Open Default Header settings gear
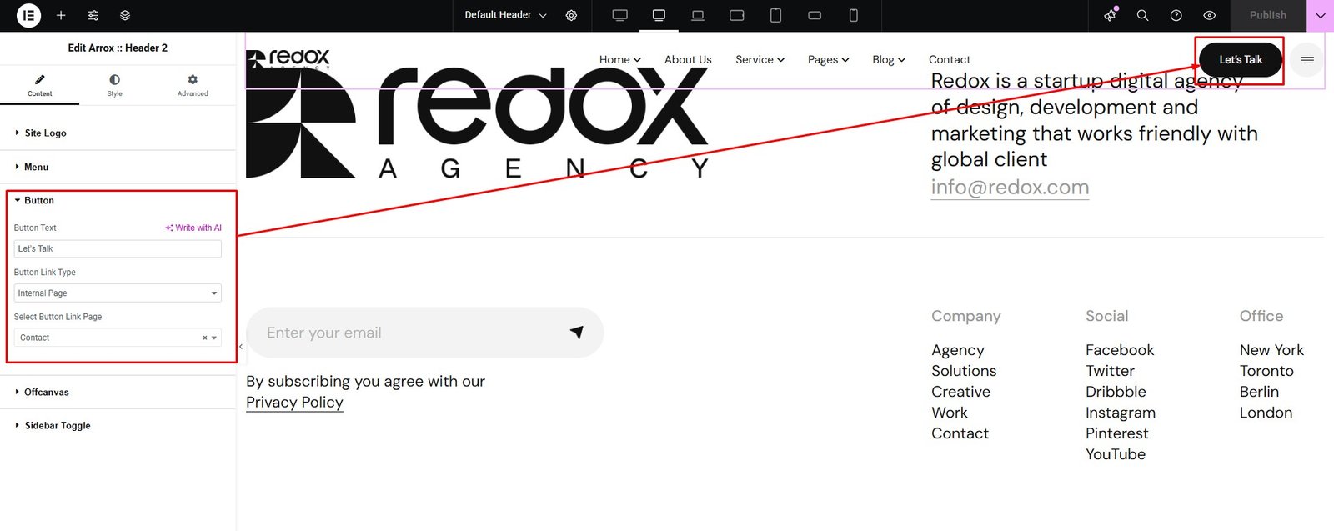The width and height of the screenshot is (1334, 531). [571, 15]
